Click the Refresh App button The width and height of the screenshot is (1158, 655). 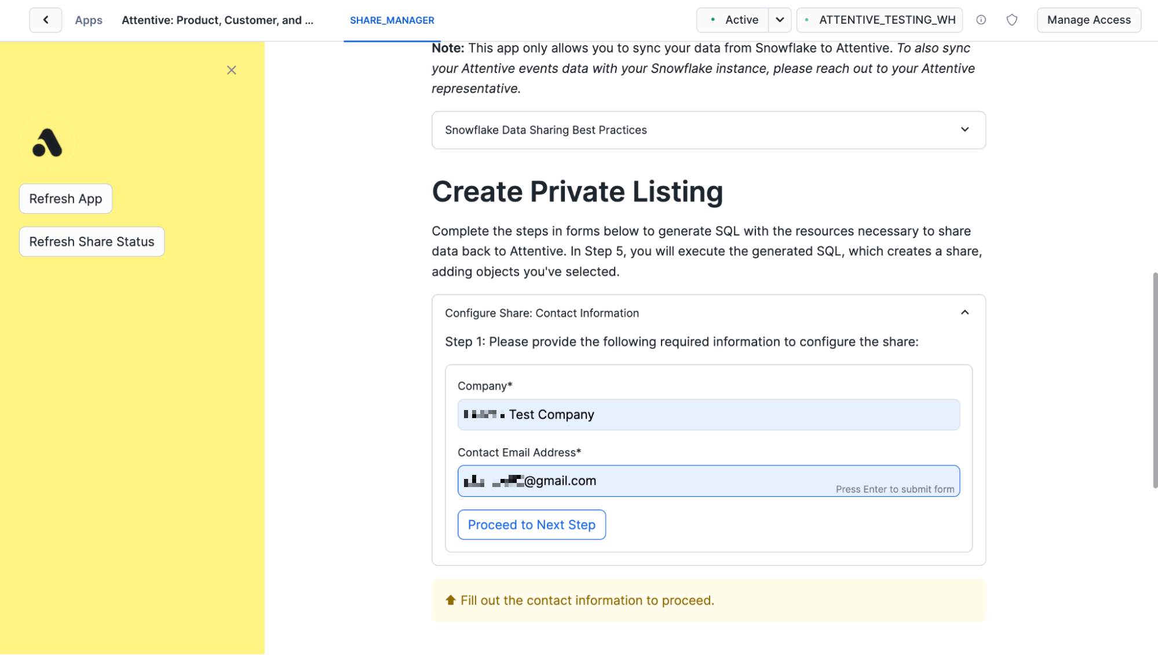click(x=65, y=199)
